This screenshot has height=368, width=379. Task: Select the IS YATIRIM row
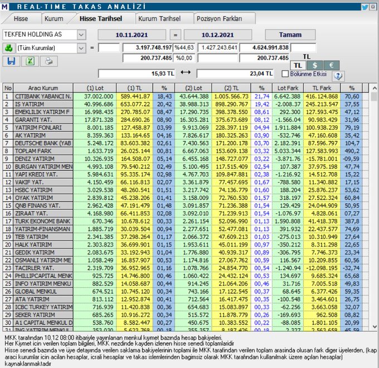point(186,104)
